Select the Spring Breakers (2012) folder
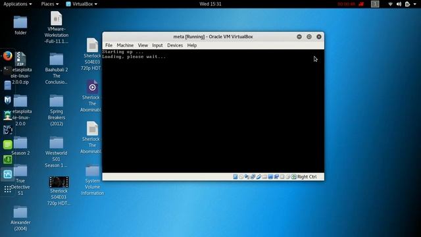This screenshot has width=421, height=237. [57, 111]
